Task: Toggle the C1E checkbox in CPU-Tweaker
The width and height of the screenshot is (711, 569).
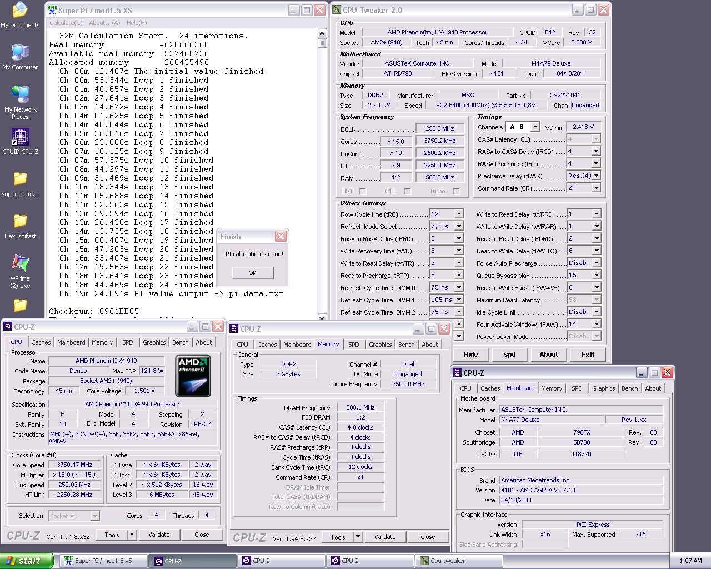Action: coord(408,191)
